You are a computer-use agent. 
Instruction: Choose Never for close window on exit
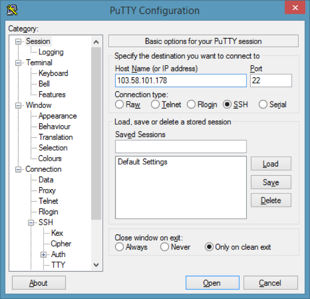coord(164,247)
